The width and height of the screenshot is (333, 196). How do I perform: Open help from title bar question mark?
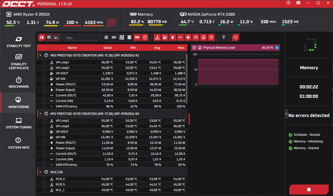[289, 3]
